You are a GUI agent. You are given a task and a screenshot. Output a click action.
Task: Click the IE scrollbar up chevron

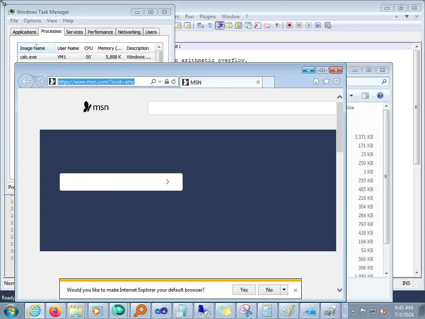tap(340, 97)
